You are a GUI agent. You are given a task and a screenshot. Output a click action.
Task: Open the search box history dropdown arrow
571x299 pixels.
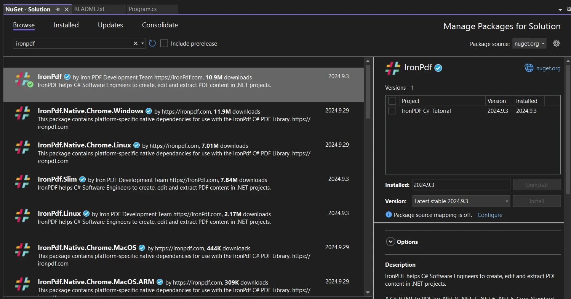pos(143,43)
